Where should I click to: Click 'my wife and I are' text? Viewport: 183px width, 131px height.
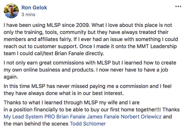(119, 103)
